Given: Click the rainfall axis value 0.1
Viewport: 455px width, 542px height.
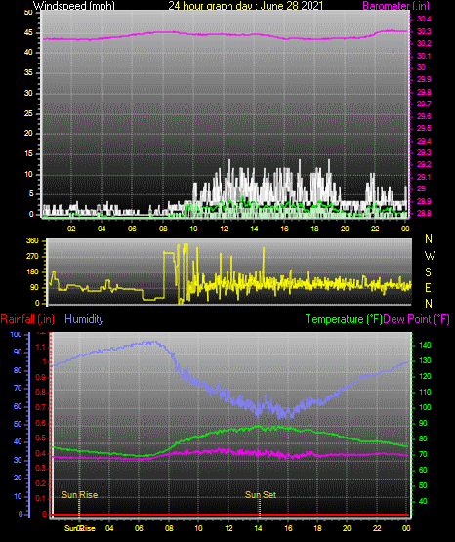Looking at the screenshot, I should (41, 498).
